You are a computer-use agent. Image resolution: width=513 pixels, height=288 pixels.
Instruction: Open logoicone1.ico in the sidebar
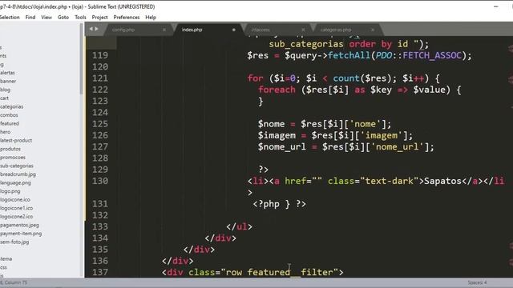[x=16, y=208]
